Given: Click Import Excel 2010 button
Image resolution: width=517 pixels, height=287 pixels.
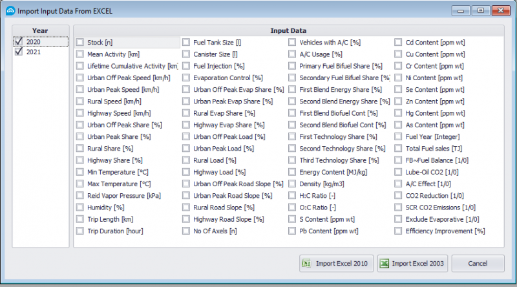Looking at the screenshot, I should click(x=336, y=263).
